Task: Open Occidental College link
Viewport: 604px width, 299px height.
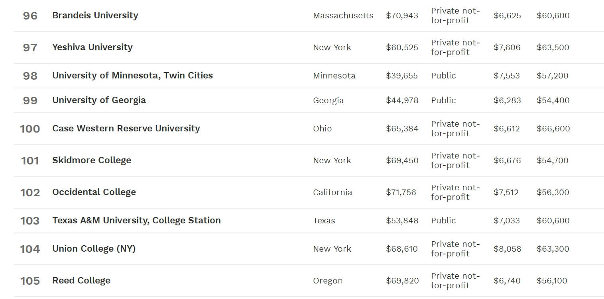Action: click(94, 192)
